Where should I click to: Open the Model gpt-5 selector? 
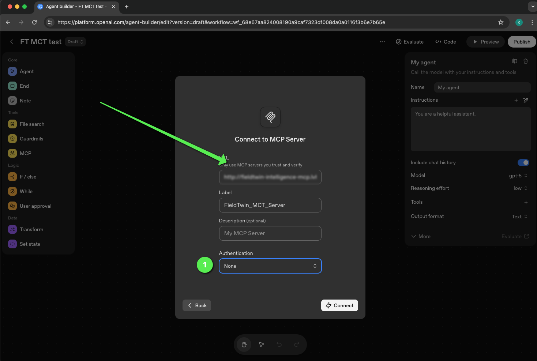coord(518,176)
